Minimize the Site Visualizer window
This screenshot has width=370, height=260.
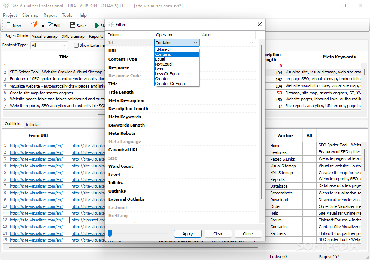click(327, 6)
